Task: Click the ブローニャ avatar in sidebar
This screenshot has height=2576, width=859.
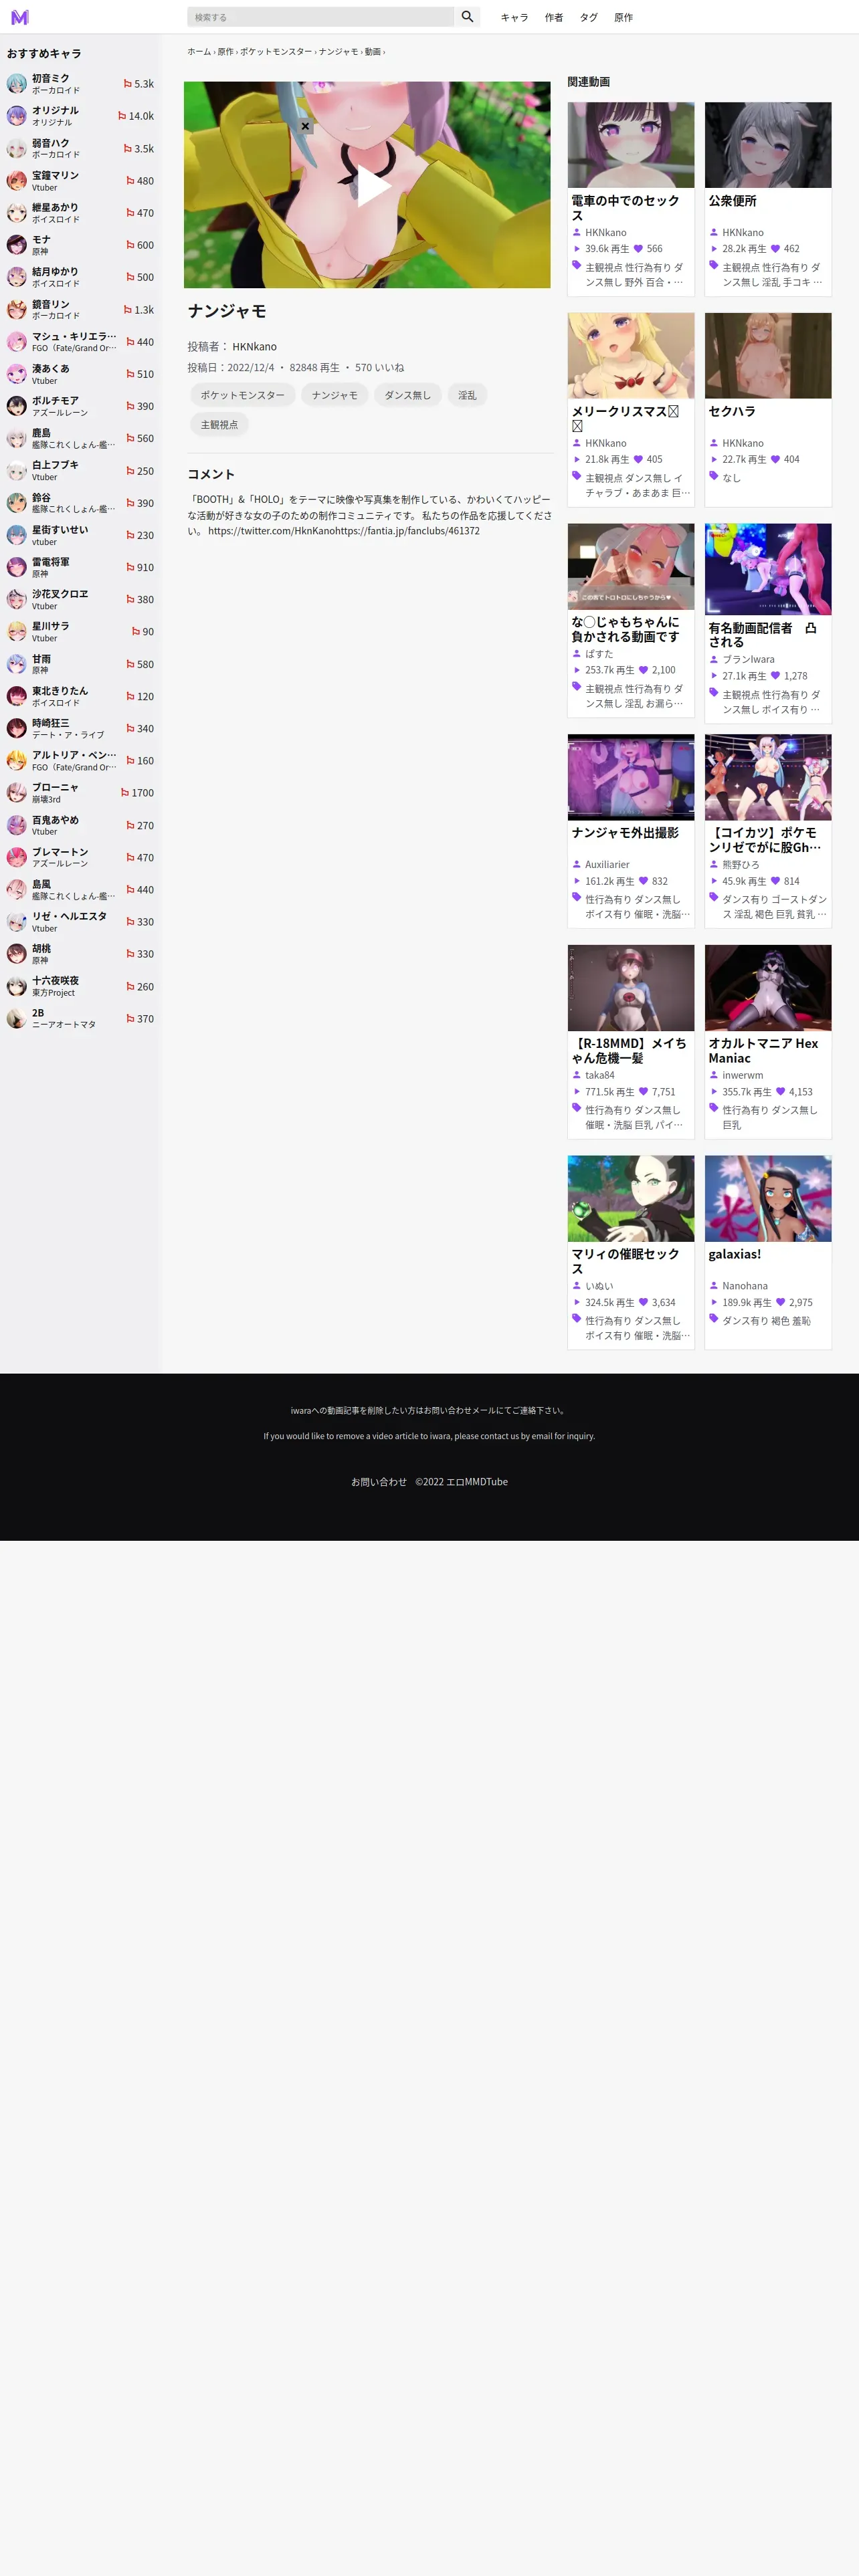Action: [x=17, y=793]
